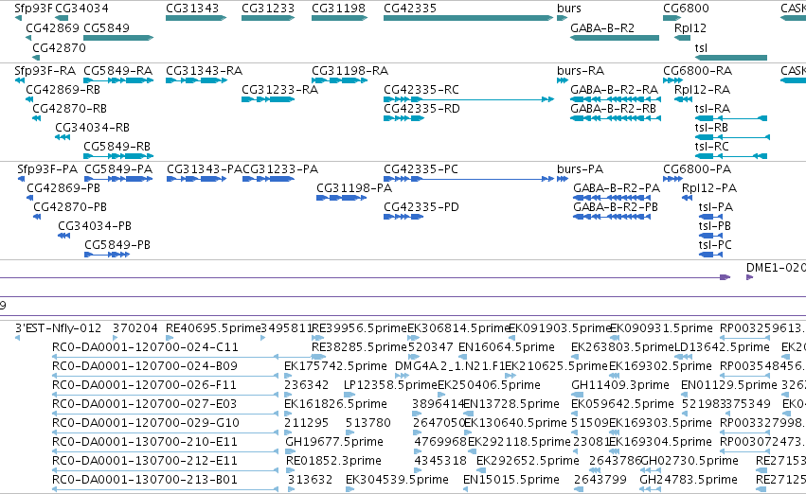This screenshot has width=806, height=494.
Task: Select the tsl-RC transcript label
Action: (712, 147)
